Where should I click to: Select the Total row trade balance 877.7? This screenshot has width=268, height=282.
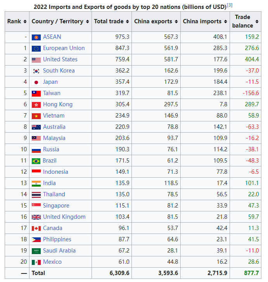coord(251,273)
